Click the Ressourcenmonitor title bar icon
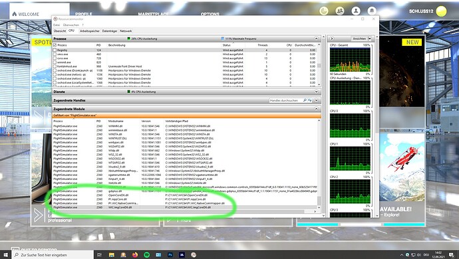This screenshot has width=459, height=259. pyautogui.click(x=55, y=19)
